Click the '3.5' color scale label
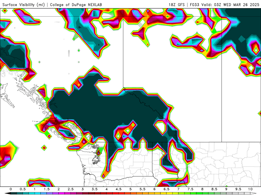 click(x=95, y=189)
